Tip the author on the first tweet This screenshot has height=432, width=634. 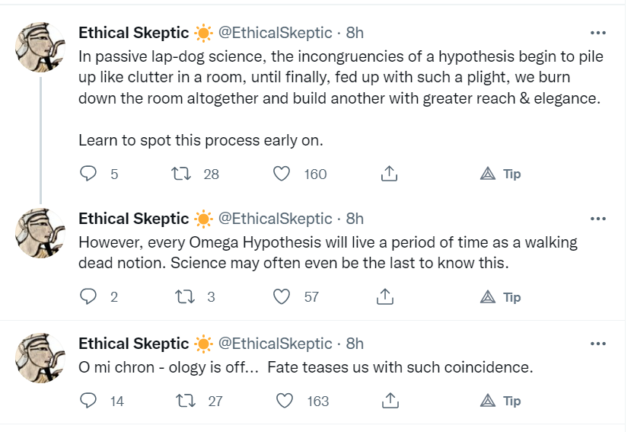click(501, 174)
